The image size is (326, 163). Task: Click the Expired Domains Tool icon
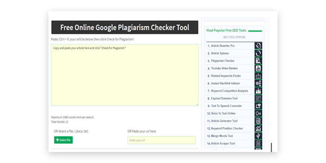(258, 98)
